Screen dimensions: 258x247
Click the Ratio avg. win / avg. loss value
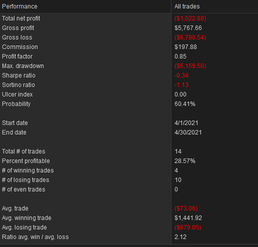[x=180, y=237]
